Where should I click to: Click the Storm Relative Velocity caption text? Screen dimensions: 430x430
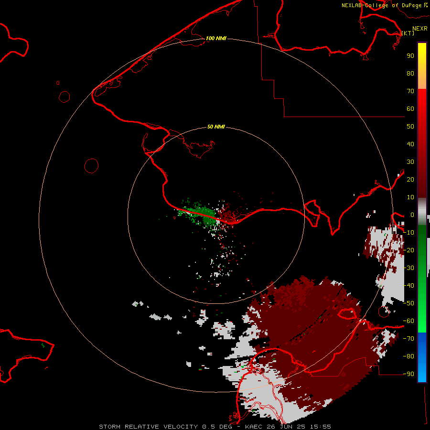tap(215, 427)
